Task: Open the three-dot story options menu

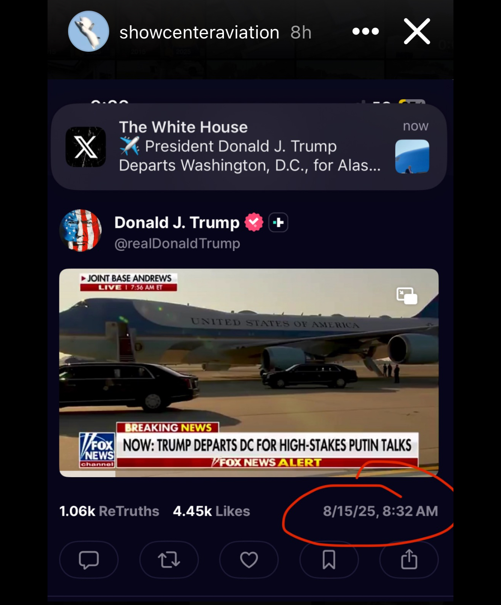Action: (x=365, y=31)
